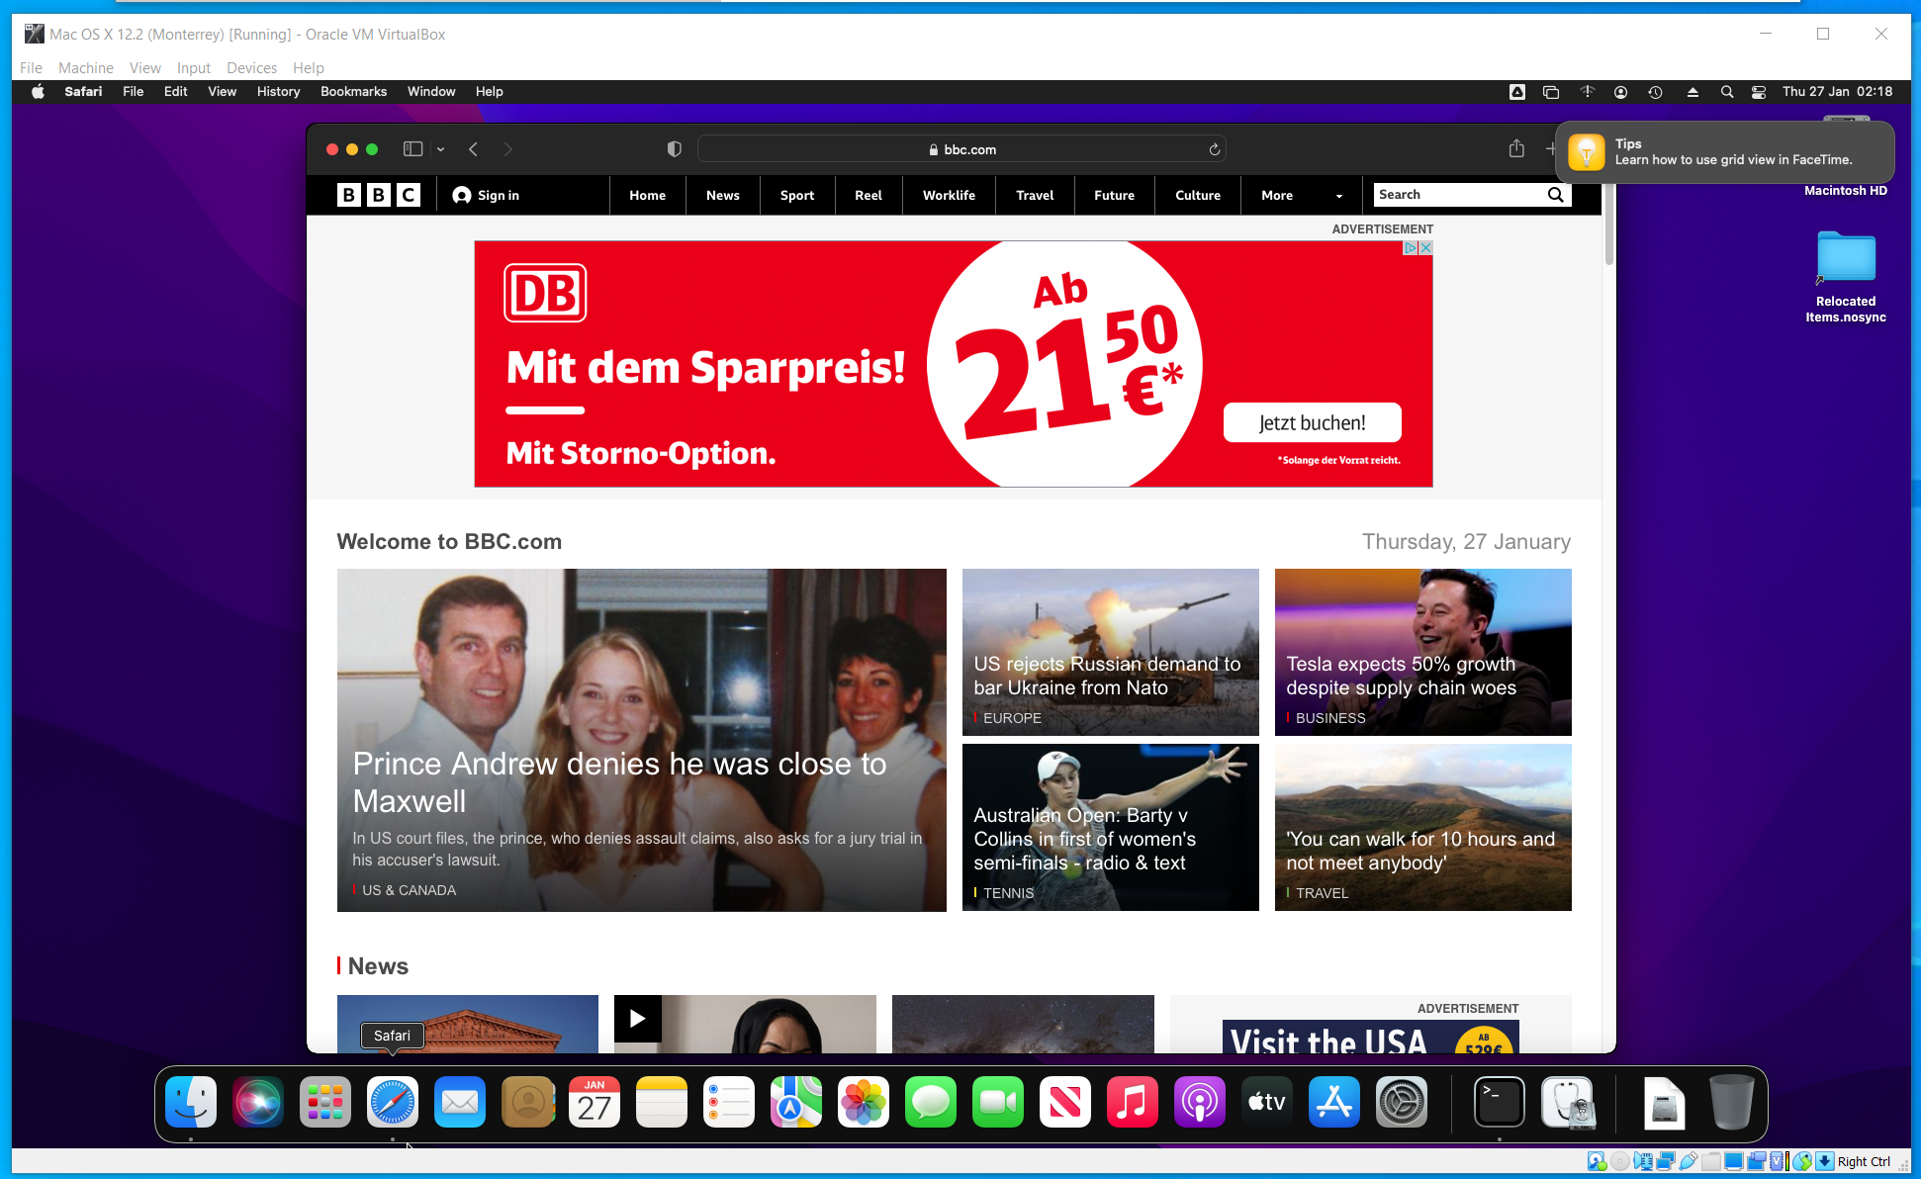Play the video in News section
The image size is (1921, 1179).
point(638,1018)
